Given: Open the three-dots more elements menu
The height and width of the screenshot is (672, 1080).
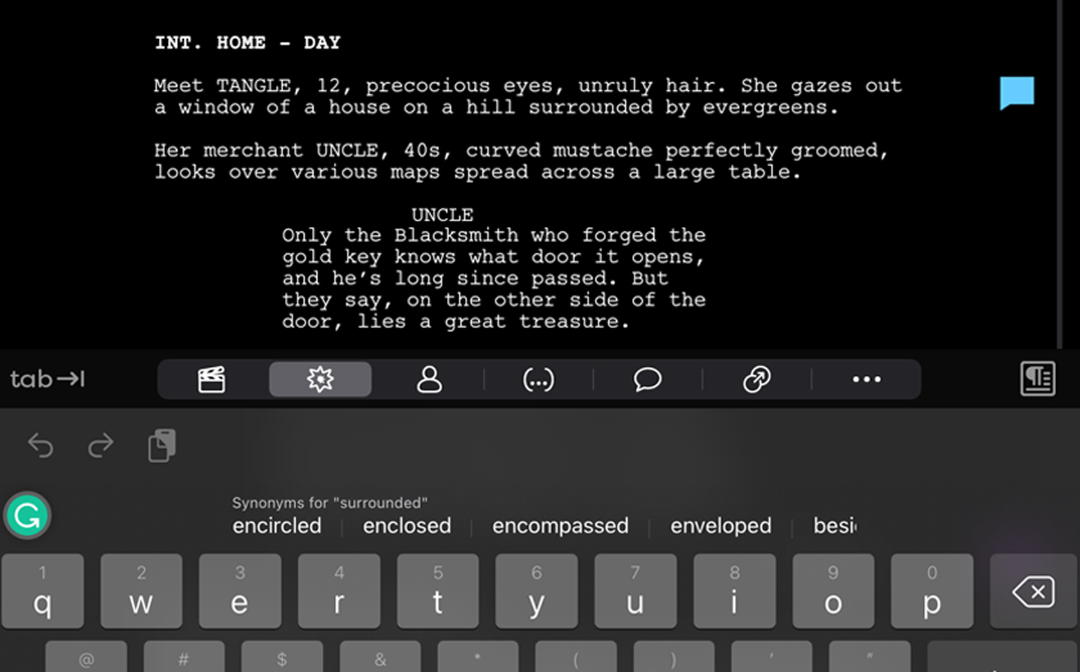Looking at the screenshot, I should pyautogui.click(x=867, y=380).
